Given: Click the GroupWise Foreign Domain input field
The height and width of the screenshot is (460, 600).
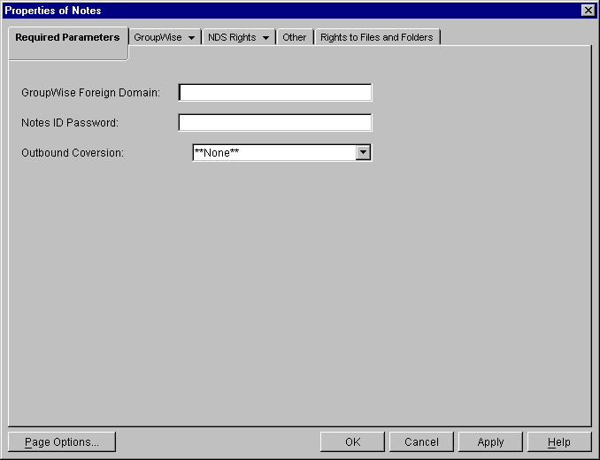Looking at the screenshot, I should 275,93.
